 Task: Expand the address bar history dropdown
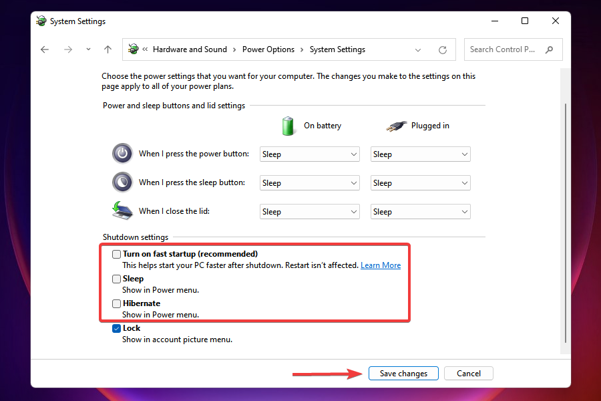tap(418, 50)
